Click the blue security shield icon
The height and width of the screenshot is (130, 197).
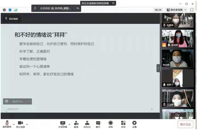pyautogui.click(x=10, y=10)
